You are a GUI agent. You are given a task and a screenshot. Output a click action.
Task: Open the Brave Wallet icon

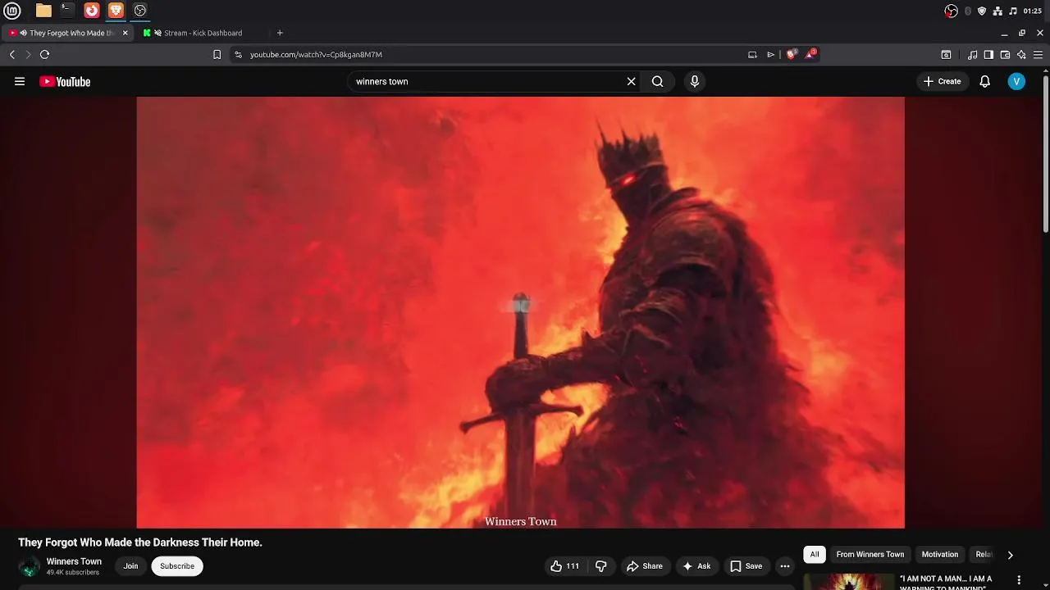(x=1005, y=54)
